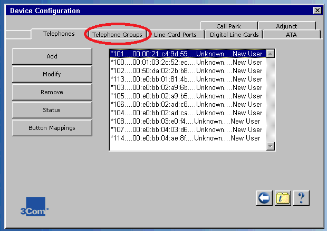
Task: Close the Device Configuration window
Action: (316, 10)
